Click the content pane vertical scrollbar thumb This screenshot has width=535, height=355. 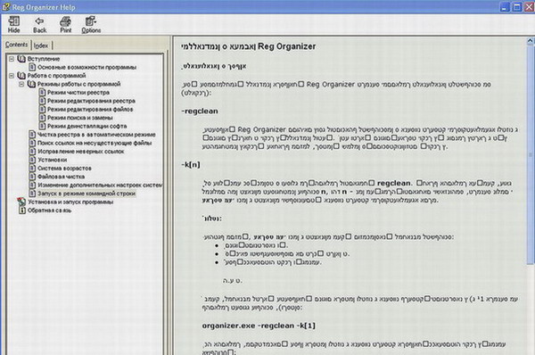point(531,154)
